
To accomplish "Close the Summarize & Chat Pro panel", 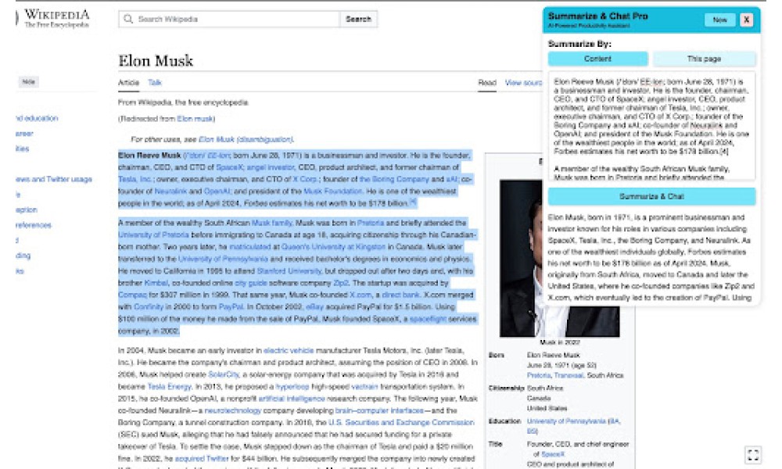I will click(746, 20).
